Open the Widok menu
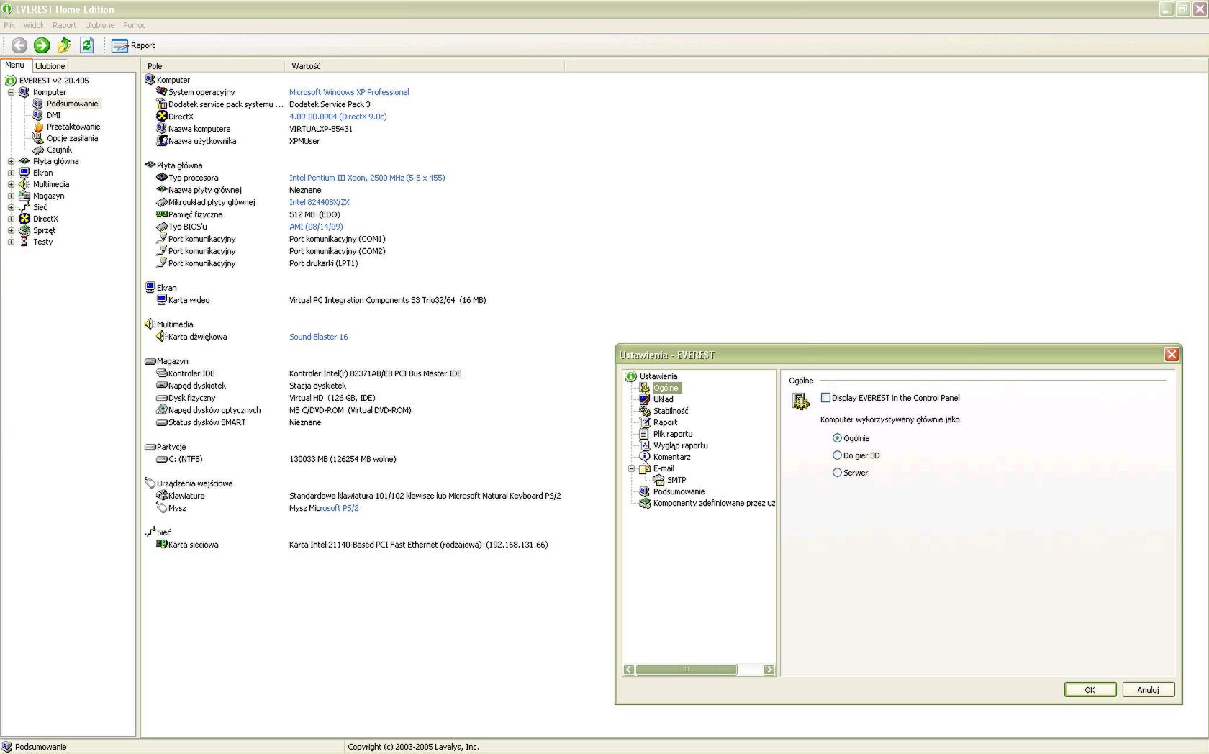1209x754 pixels. (x=34, y=25)
